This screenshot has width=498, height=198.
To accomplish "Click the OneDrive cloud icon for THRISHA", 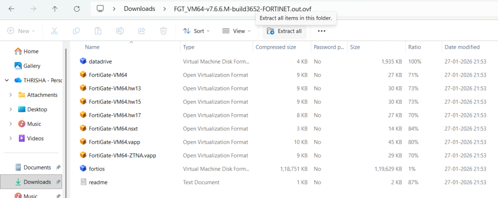I will tap(18, 80).
